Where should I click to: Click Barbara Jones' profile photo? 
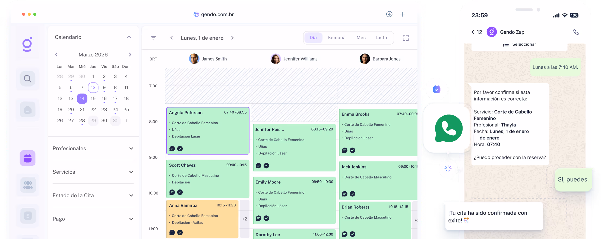coord(365,59)
